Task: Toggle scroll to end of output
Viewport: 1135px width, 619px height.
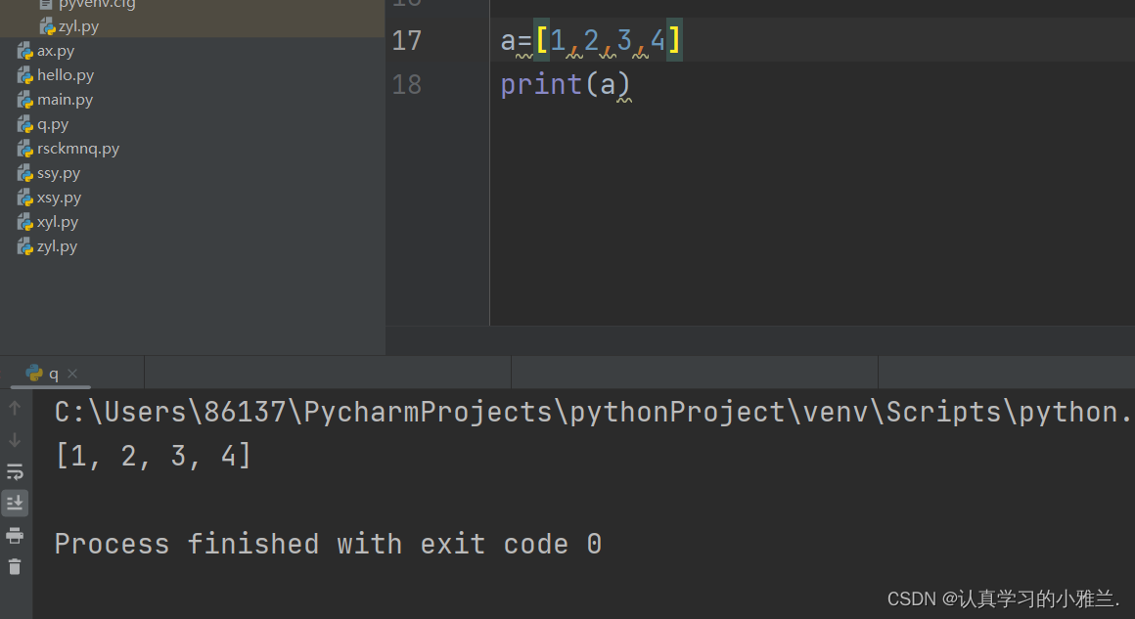Action: point(15,504)
